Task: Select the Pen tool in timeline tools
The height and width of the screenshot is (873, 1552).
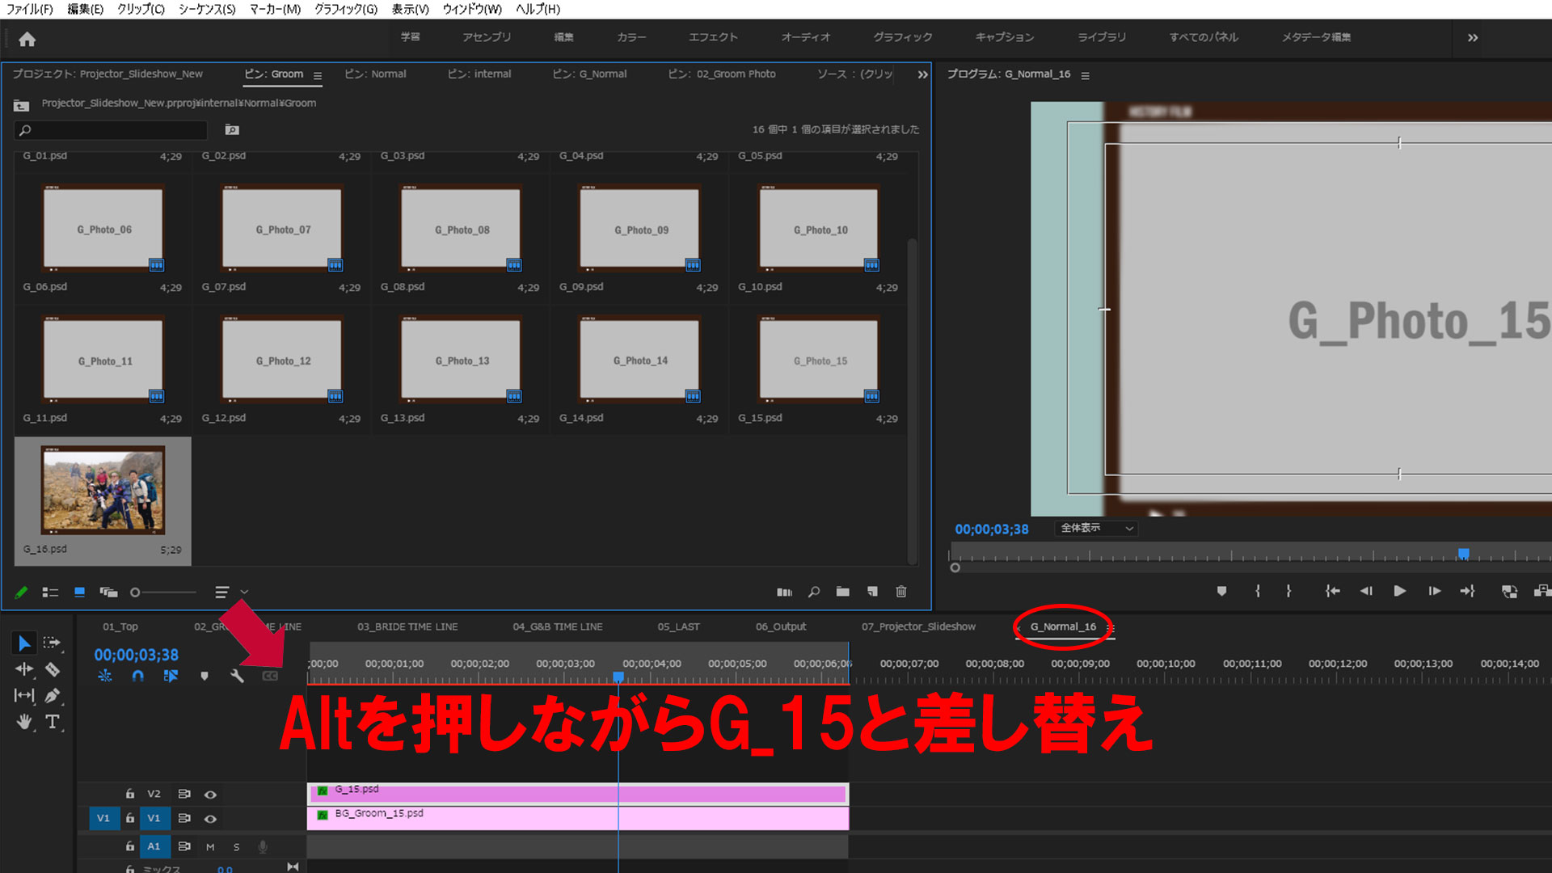Action: click(x=52, y=695)
